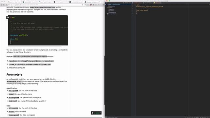
Task: Switch to the third PhpStorm editor tab
Action: 157,3
